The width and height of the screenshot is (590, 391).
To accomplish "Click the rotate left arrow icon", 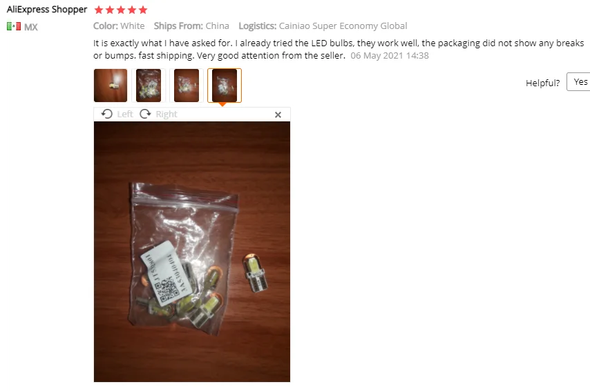I will pos(107,114).
